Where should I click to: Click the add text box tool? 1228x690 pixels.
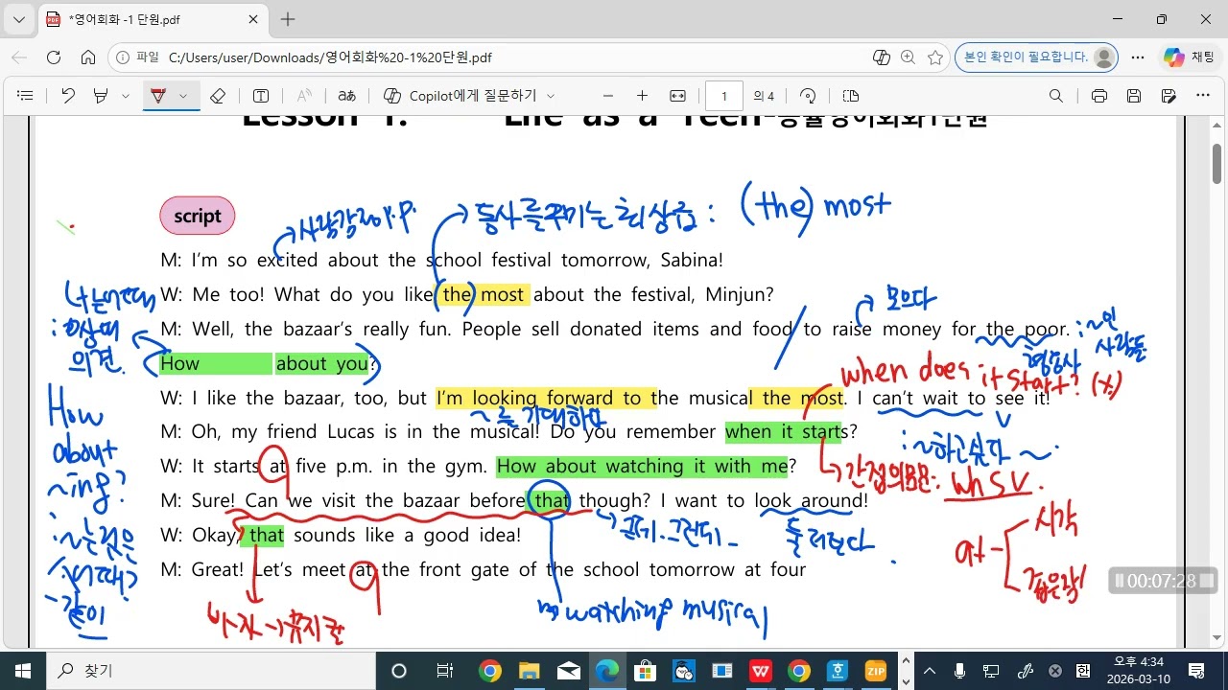[x=261, y=96]
